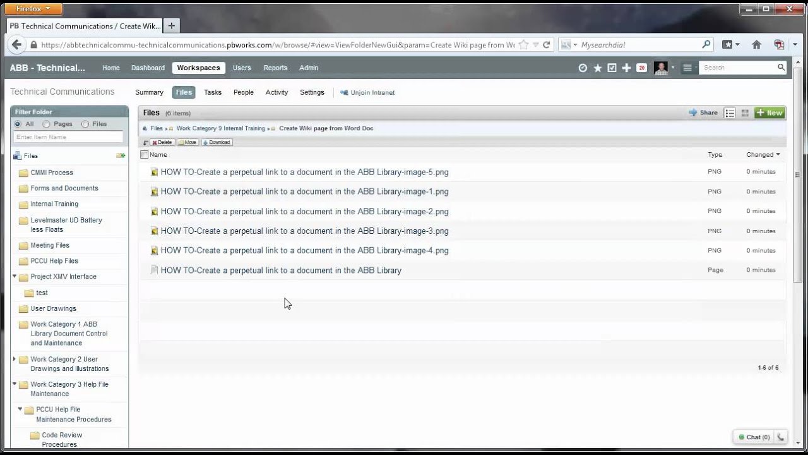
Task: Select the Pages filter radio button
Action: coord(45,124)
